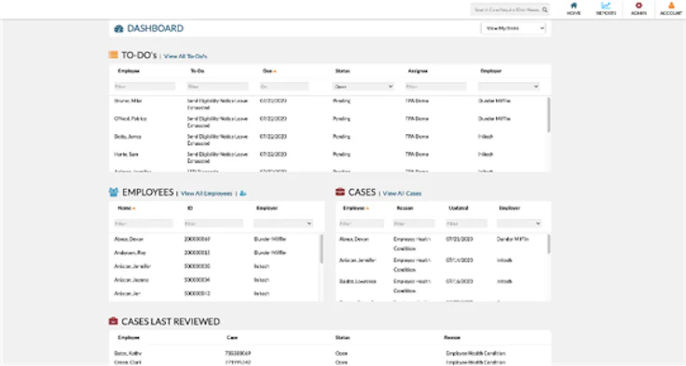686x366 pixels.
Task: Click the Cases list vertical scrollbar
Action: click(x=549, y=244)
